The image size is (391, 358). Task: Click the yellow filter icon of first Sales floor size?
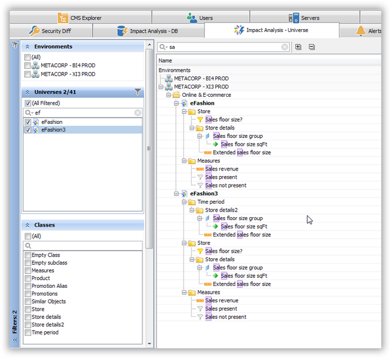[200, 120]
